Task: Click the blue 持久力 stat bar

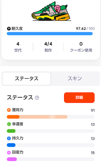Action: (51, 145)
